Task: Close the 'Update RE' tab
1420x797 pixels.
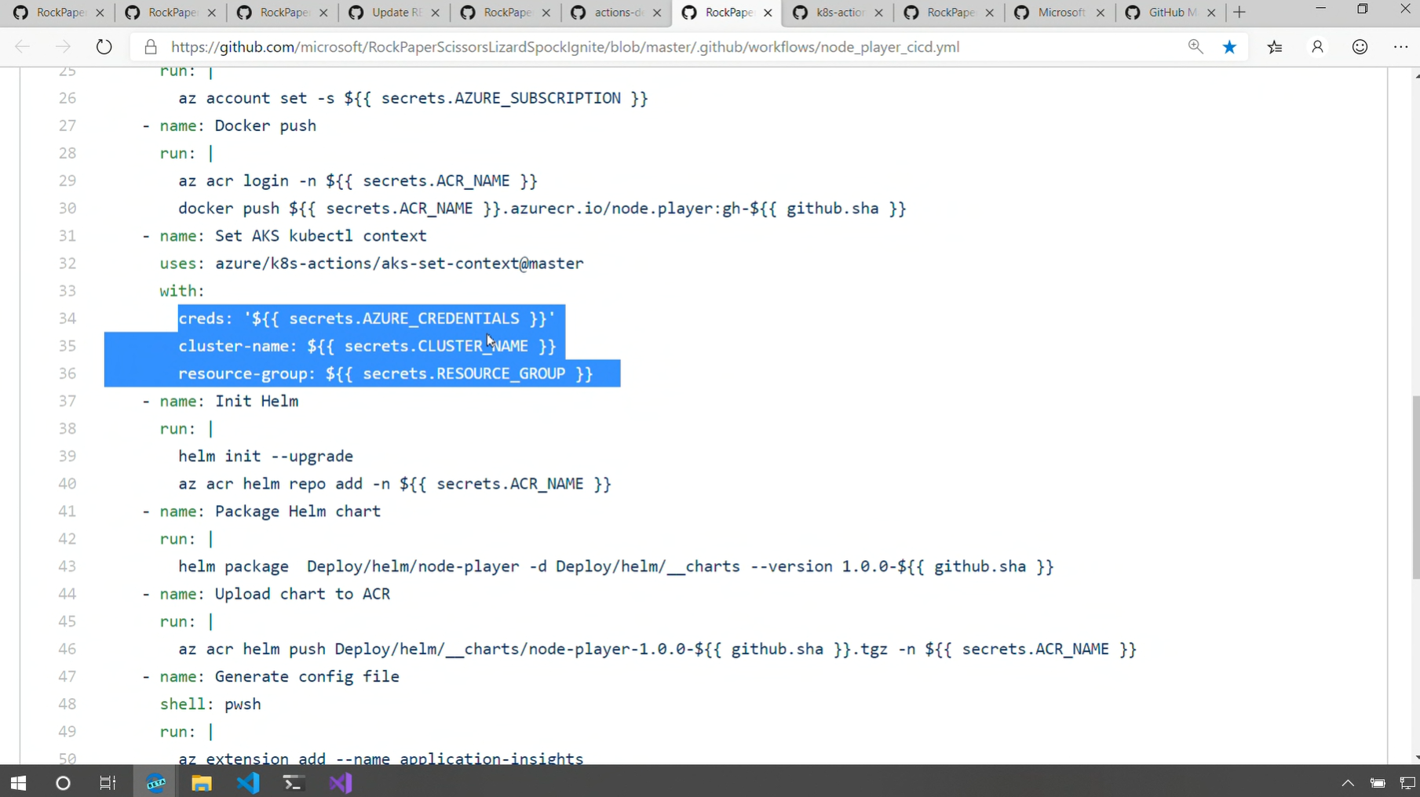Action: pos(436,13)
